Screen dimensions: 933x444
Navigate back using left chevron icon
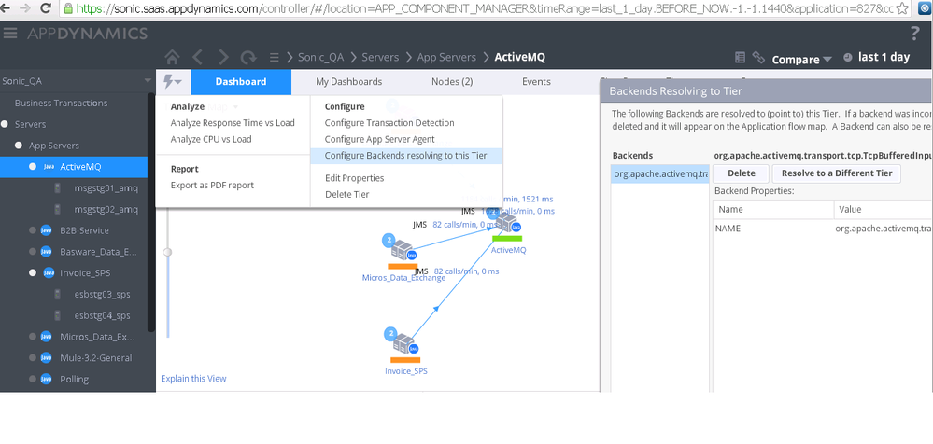pos(198,57)
